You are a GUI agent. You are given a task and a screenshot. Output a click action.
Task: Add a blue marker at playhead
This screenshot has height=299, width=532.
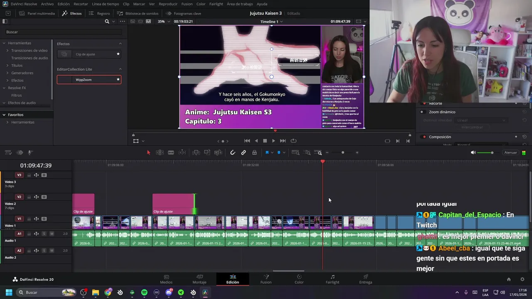(279, 152)
